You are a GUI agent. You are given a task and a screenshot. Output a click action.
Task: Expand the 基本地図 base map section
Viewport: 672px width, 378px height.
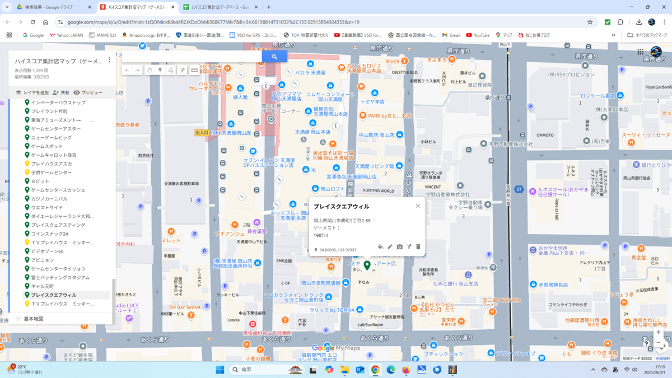tap(18, 319)
